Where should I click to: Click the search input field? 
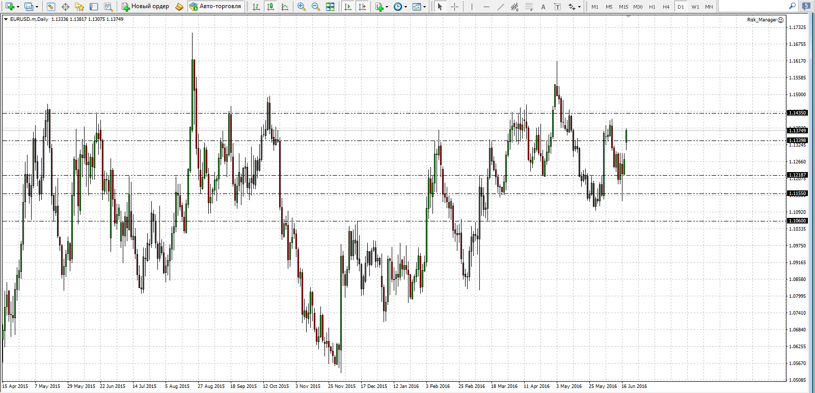pos(754,7)
